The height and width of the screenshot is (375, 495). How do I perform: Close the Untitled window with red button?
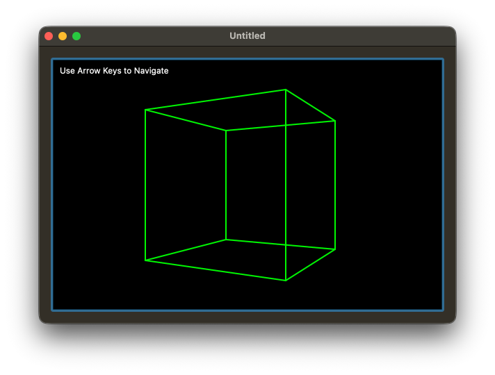coord(49,36)
